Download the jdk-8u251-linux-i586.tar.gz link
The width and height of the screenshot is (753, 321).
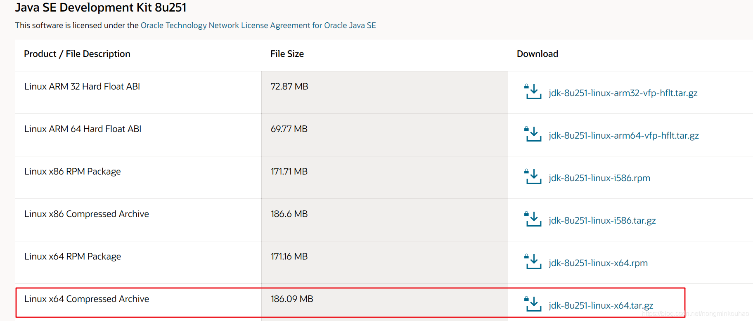602,221
